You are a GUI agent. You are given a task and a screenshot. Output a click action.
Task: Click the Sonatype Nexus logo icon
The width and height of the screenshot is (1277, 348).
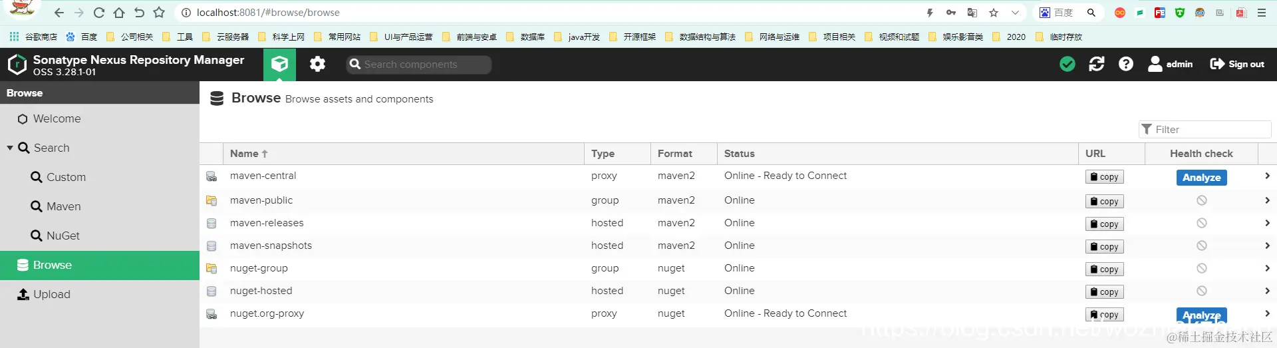pyautogui.click(x=17, y=65)
